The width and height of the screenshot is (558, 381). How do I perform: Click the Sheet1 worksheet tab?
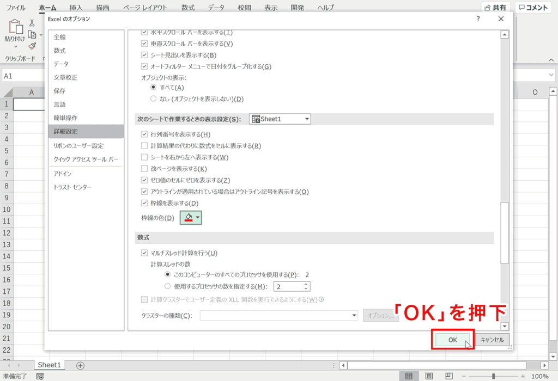click(x=50, y=365)
